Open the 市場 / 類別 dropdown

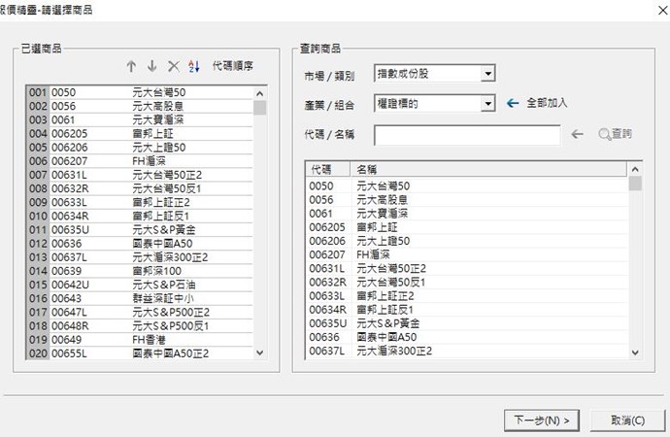487,74
